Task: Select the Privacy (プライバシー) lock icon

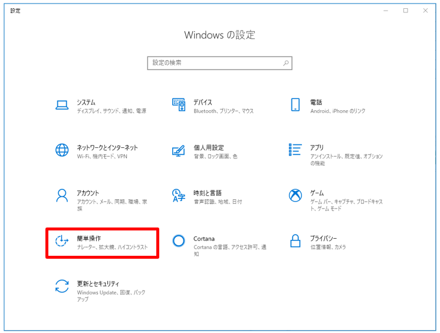Action: 295,241
